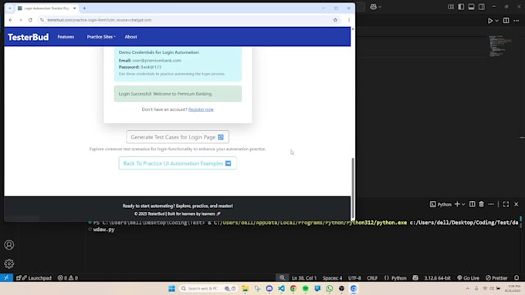Close the Login Automation Practice tab

74,8
